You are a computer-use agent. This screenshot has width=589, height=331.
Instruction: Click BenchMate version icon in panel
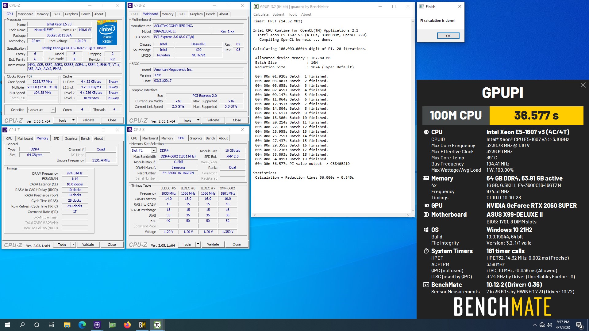tap(426, 285)
